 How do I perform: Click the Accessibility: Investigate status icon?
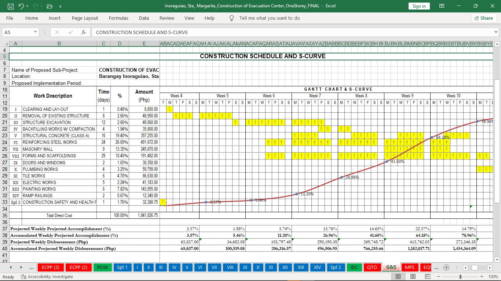coord(23,277)
